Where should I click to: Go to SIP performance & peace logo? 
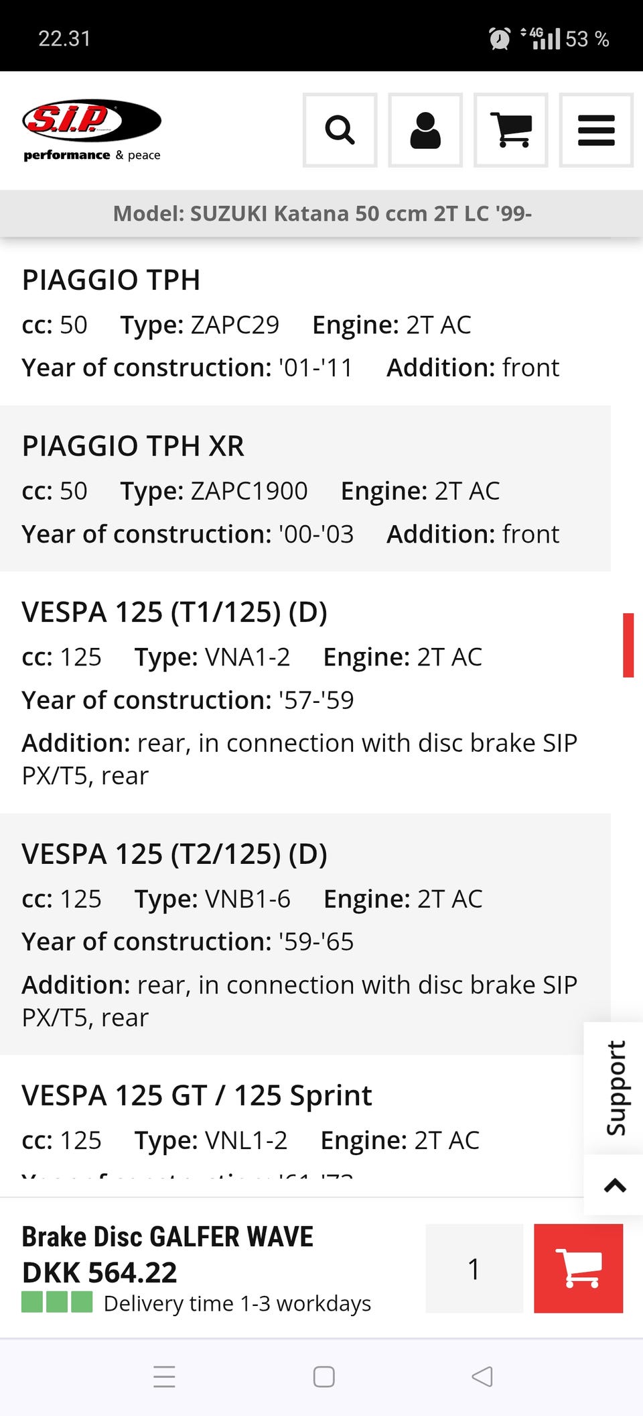coord(92,131)
